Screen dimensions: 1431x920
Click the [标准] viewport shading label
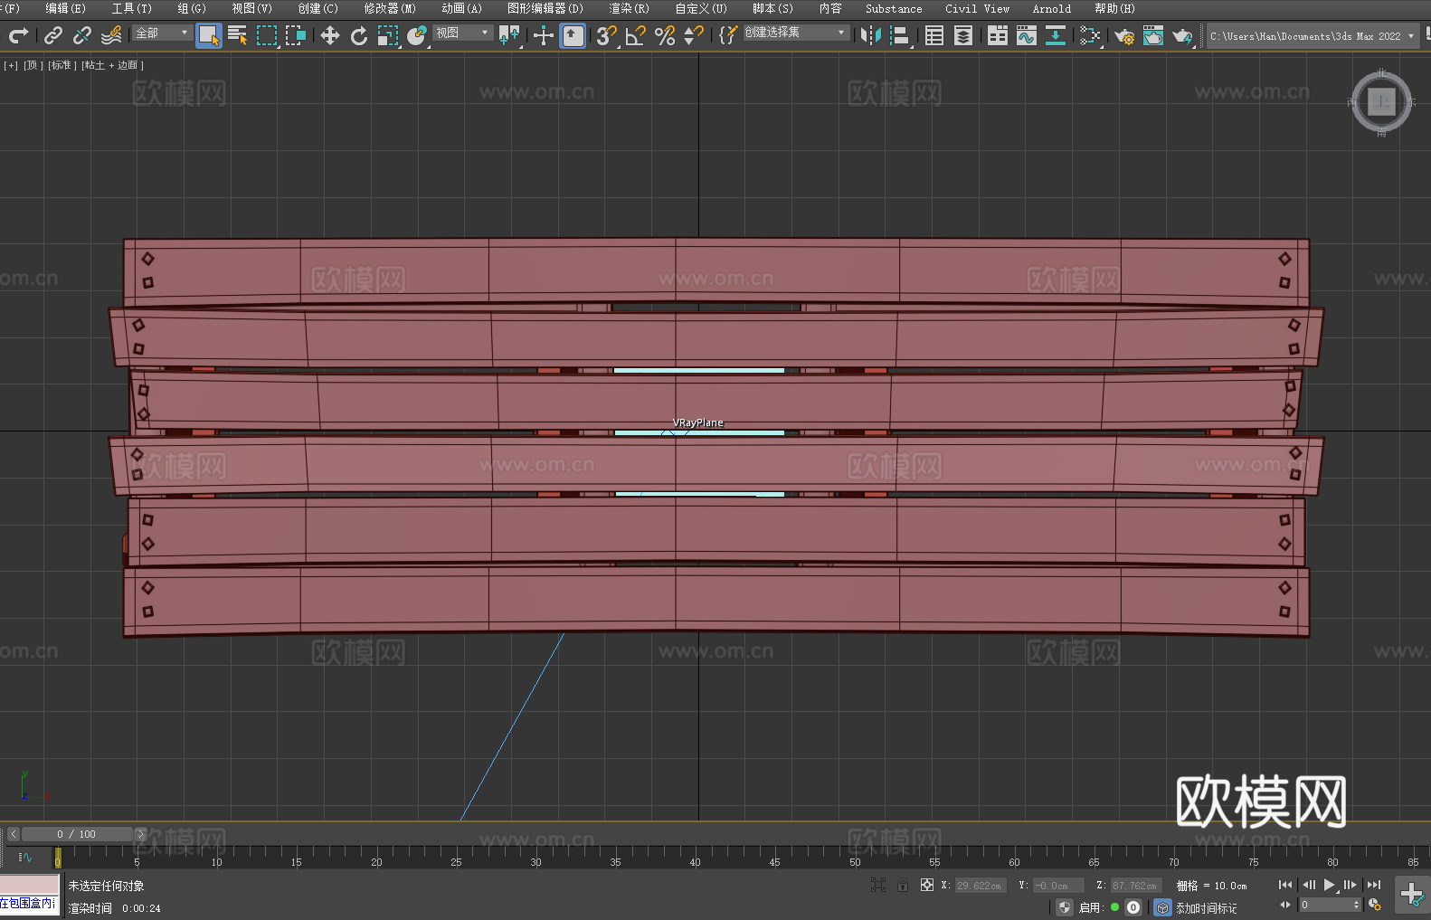pos(62,65)
